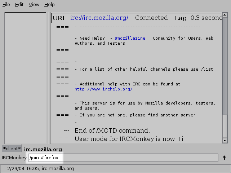Viewport: 231px width, 173px height.
Task: Click the 'If you are not one' message line
Action: pyautogui.click(x=136, y=115)
